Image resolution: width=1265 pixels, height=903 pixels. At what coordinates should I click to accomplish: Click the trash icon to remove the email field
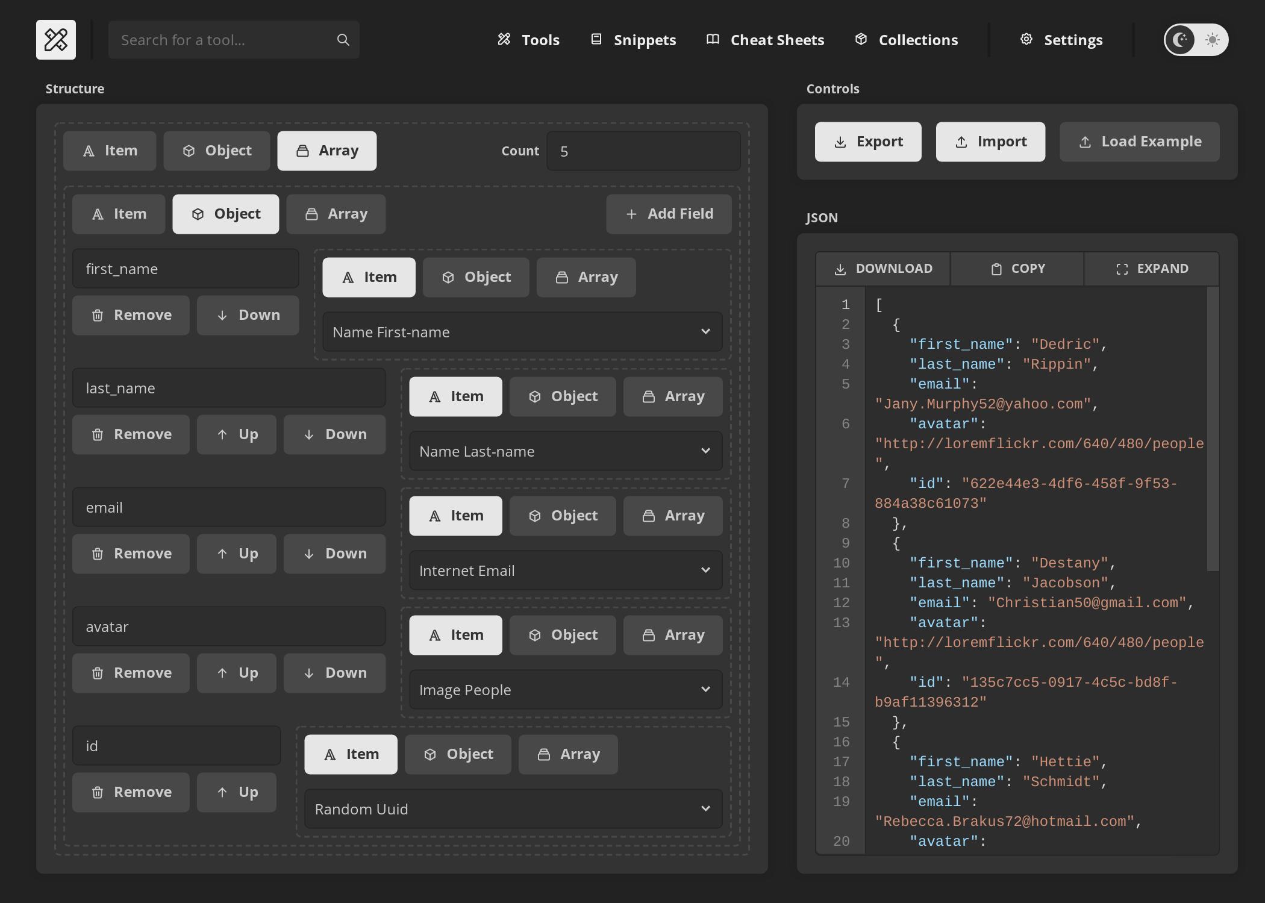point(98,553)
